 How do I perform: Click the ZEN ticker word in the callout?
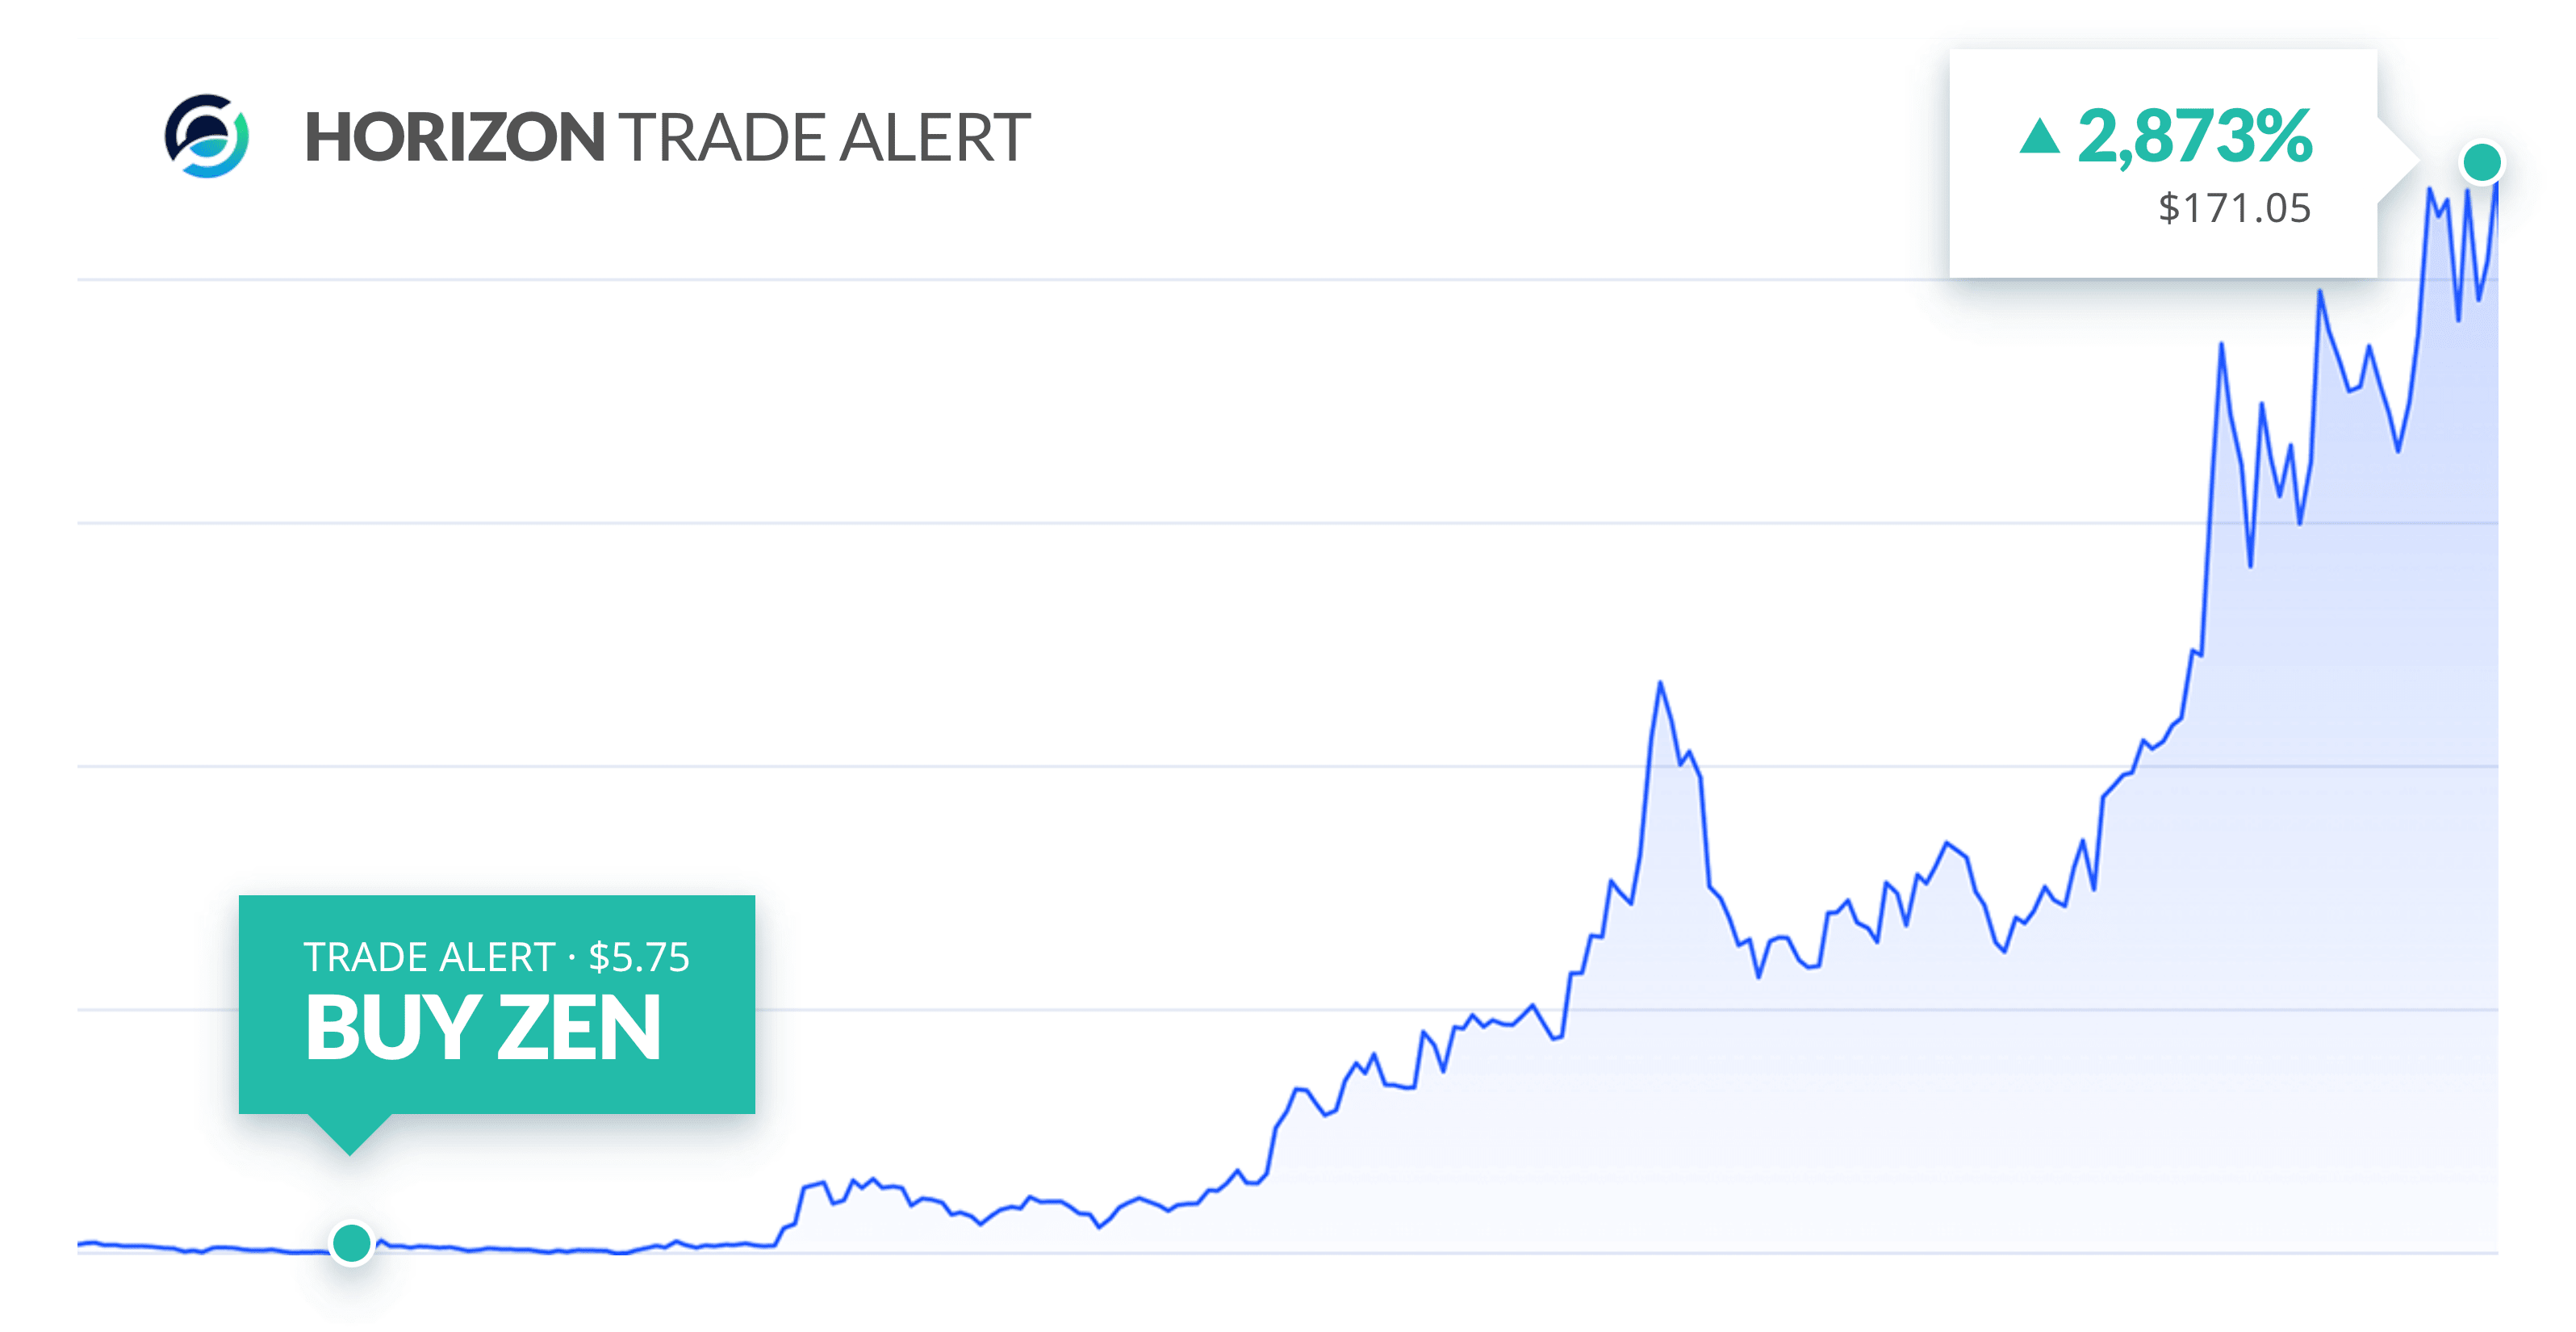coord(578,1028)
